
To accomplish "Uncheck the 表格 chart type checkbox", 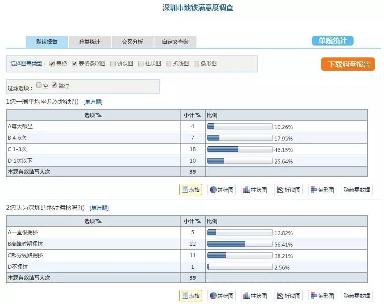I will 52,64.
